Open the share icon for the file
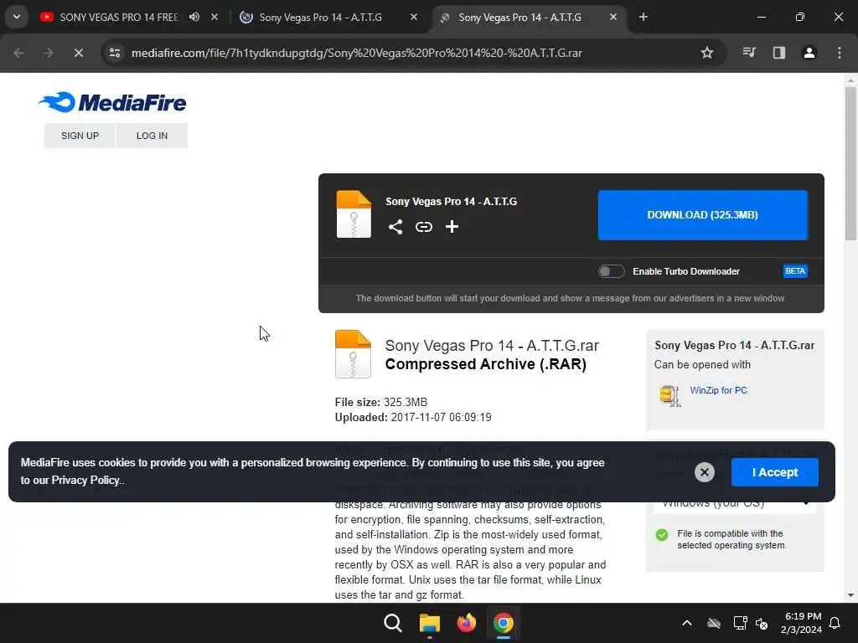858x643 pixels. point(395,227)
